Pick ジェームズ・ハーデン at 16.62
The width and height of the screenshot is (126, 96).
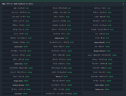tap(22, 17)
